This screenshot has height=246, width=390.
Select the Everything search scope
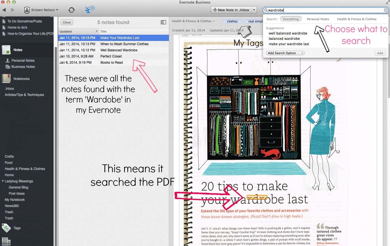(291, 19)
